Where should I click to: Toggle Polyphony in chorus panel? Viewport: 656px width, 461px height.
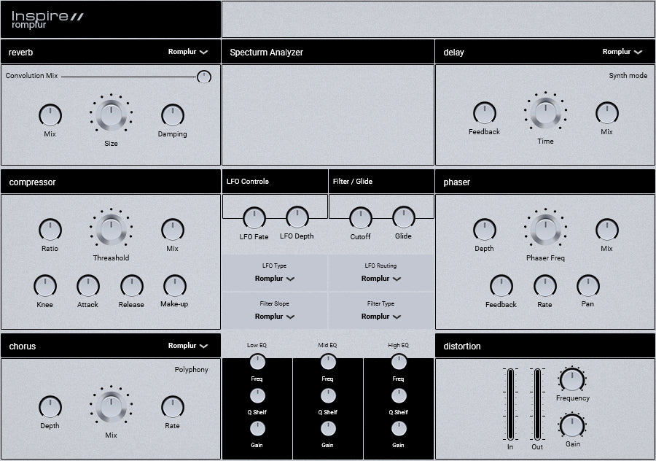click(191, 370)
